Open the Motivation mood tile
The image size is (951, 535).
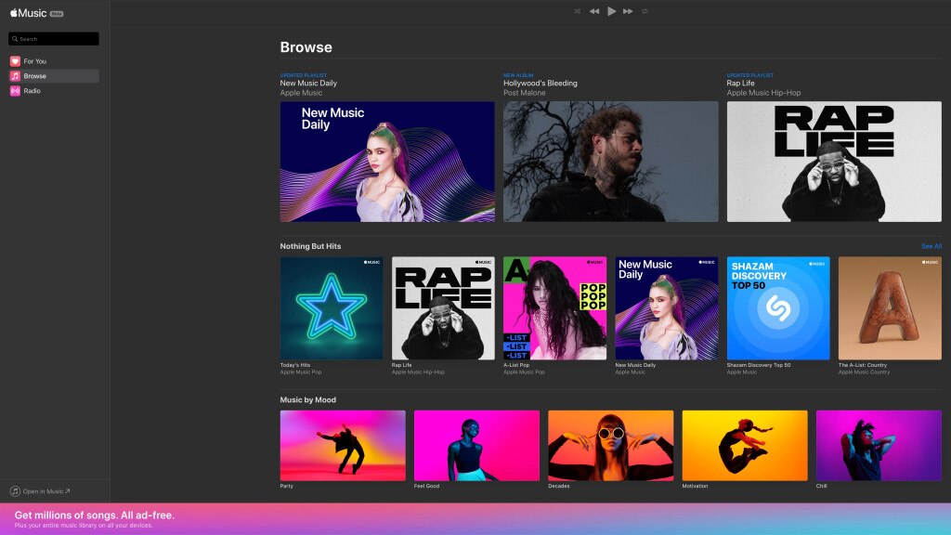pyautogui.click(x=745, y=445)
